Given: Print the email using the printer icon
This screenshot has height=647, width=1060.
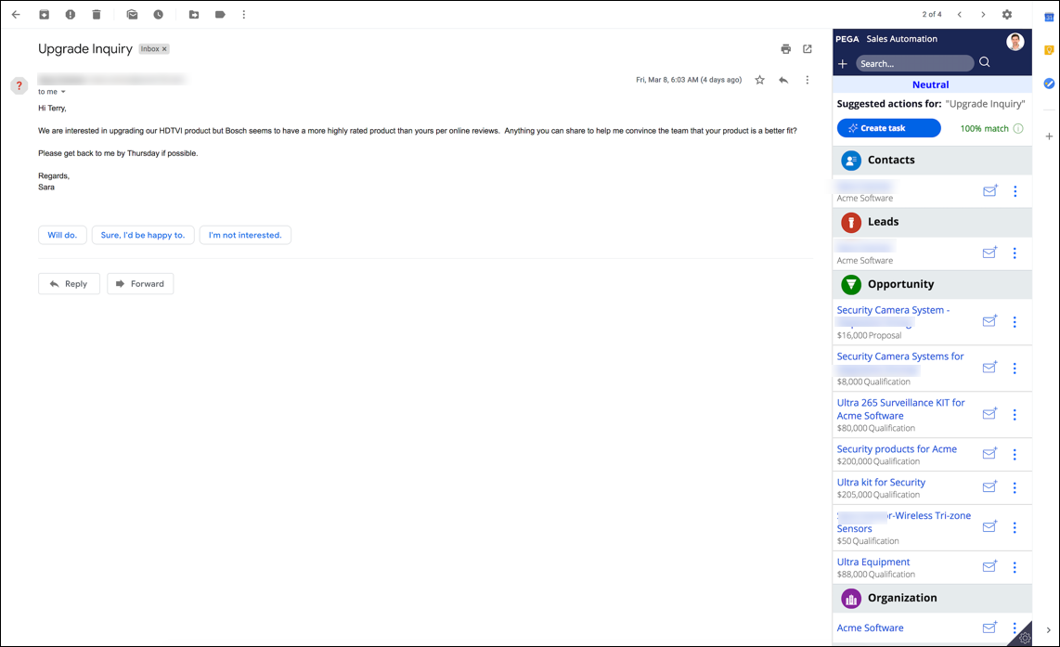Looking at the screenshot, I should pyautogui.click(x=785, y=49).
